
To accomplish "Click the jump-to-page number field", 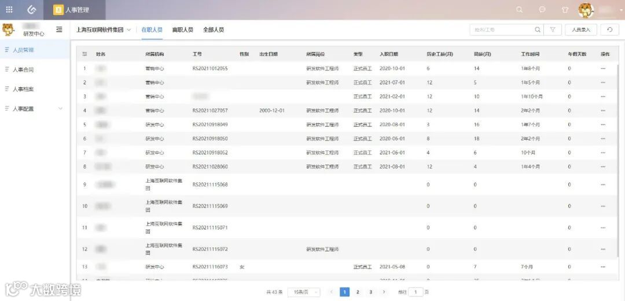I will (x=416, y=292).
